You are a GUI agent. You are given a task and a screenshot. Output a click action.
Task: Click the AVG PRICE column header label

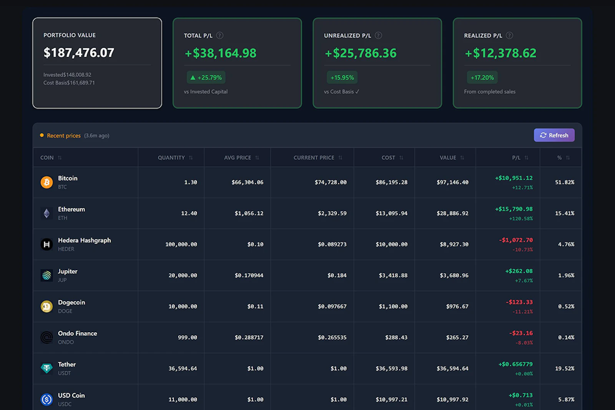pyautogui.click(x=238, y=157)
